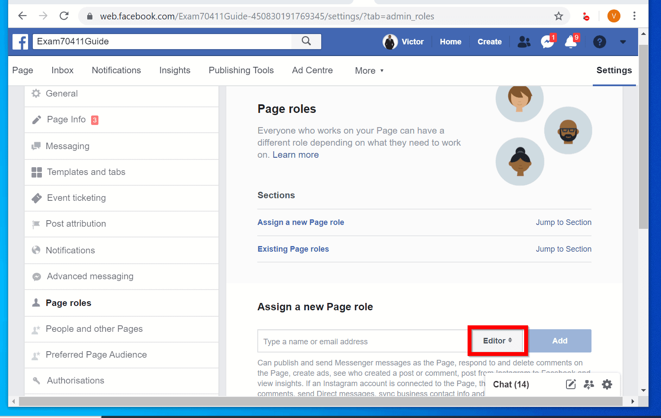
Task: Open Victor's profile picture
Action: [x=390, y=42]
